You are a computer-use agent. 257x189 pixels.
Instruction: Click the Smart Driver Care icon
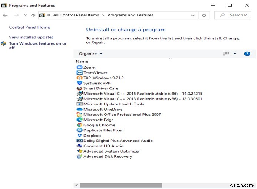coord(79,88)
